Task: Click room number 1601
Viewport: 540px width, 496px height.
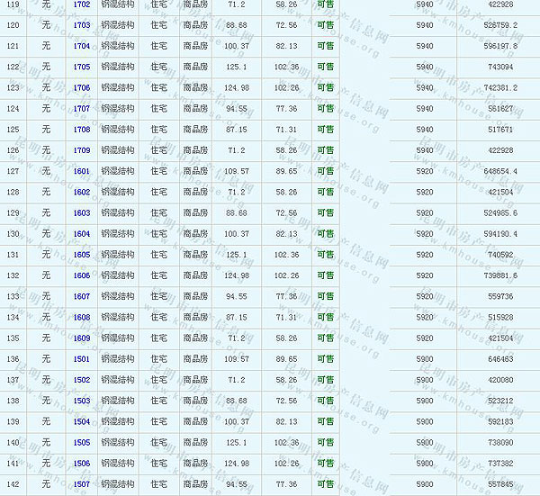Action: click(x=82, y=171)
